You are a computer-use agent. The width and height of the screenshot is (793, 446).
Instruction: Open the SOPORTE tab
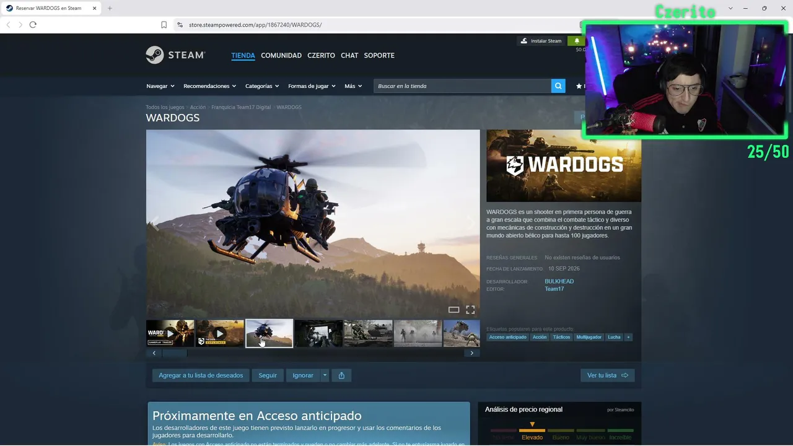pos(379,55)
